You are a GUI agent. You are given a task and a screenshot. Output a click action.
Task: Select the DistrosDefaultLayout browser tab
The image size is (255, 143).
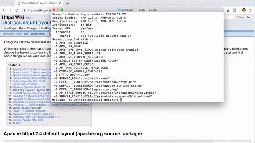click(39, 3)
